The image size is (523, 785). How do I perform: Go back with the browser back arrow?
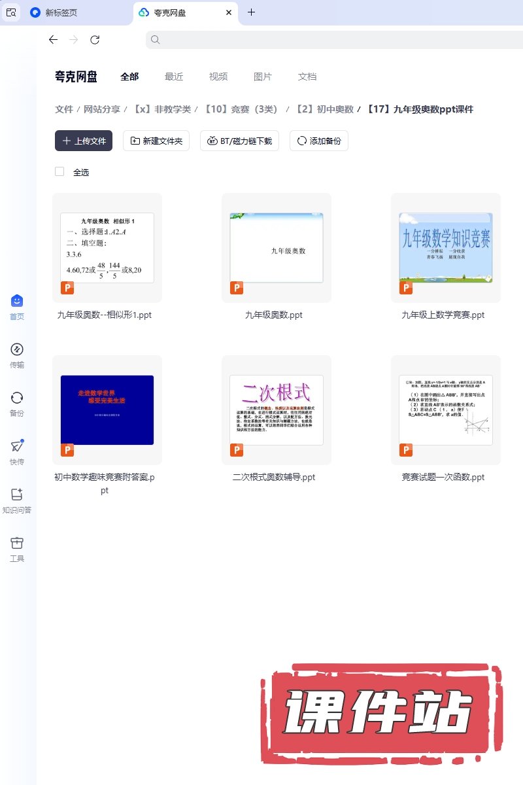54,40
